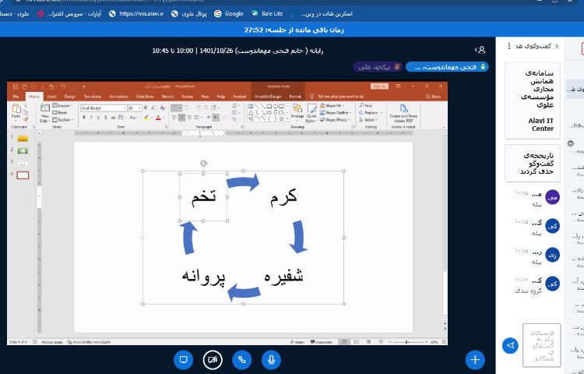The height and width of the screenshot is (374, 584).
Task: Open the blue plus actions button
Action: coord(475,359)
